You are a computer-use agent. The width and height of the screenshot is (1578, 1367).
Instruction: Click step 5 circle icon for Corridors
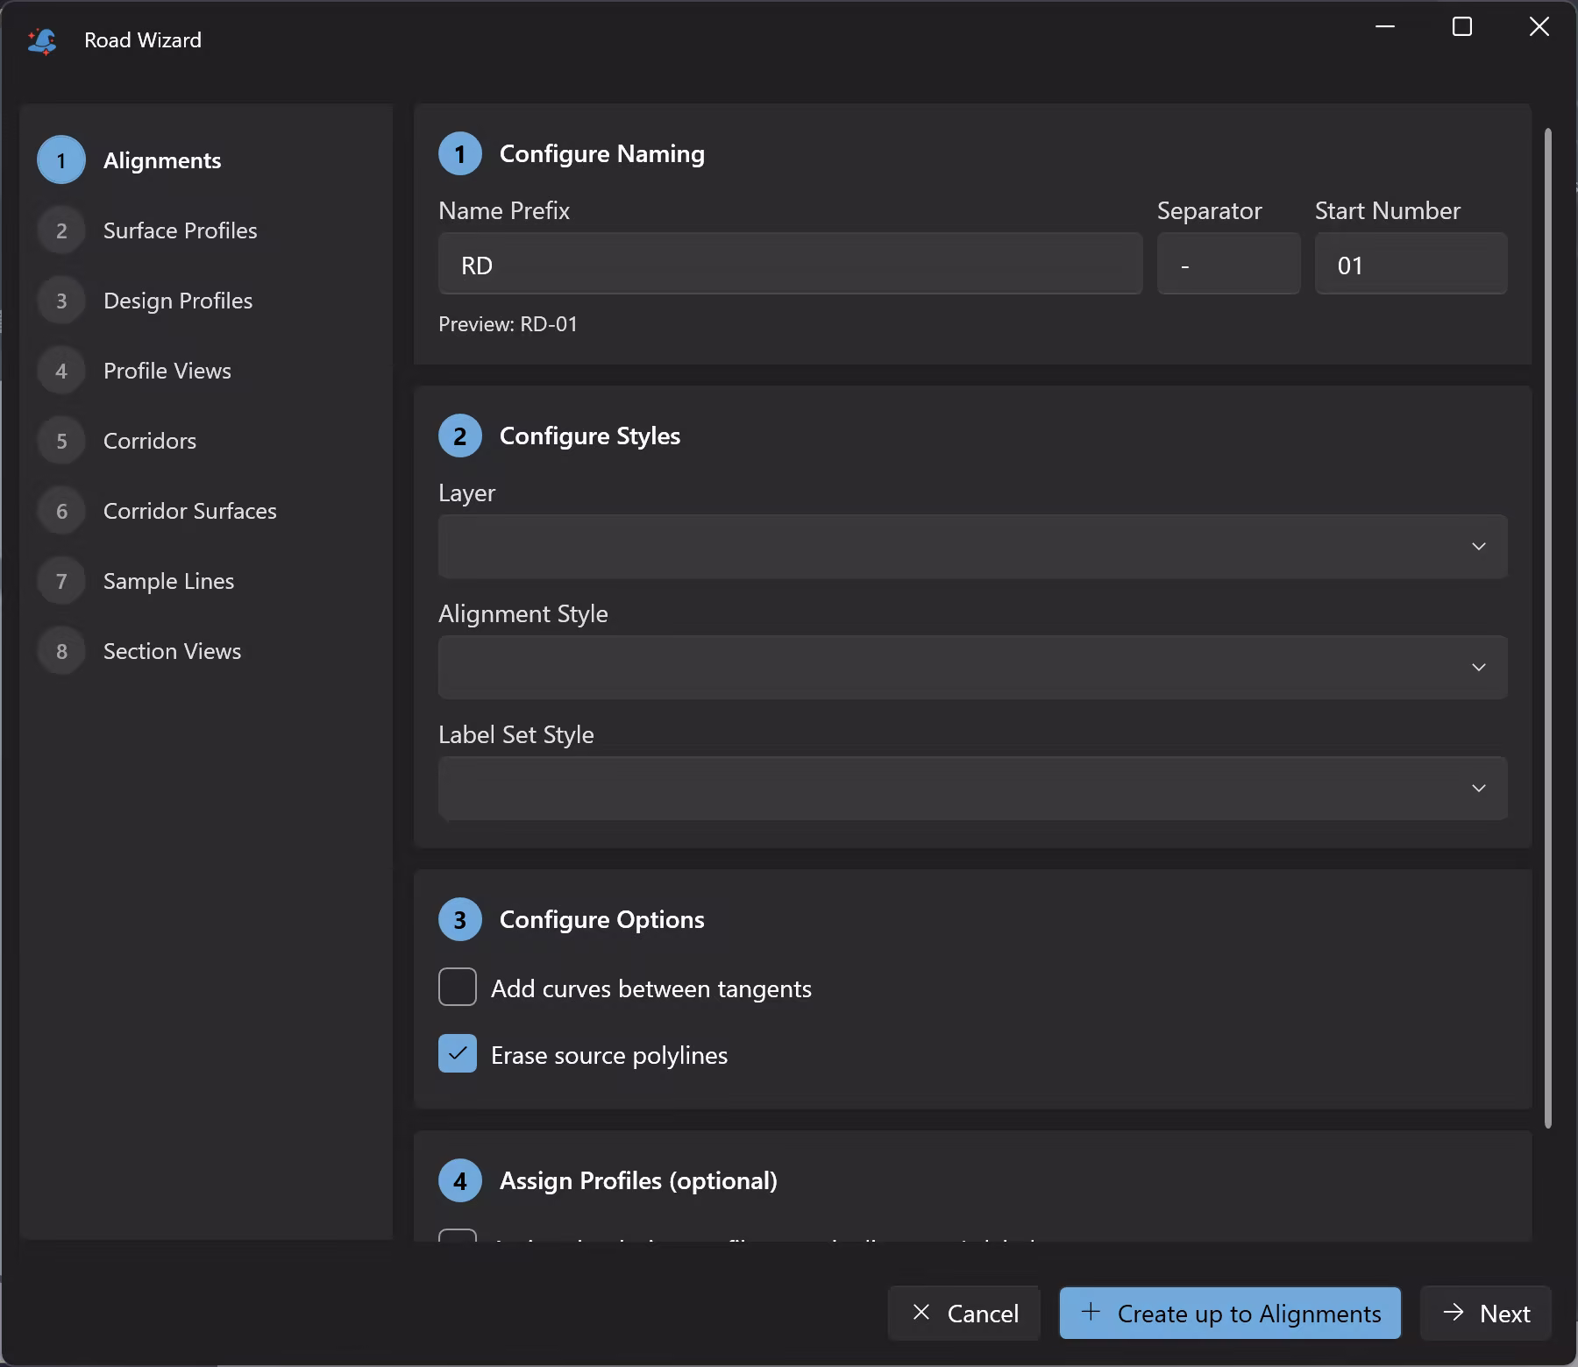tap(61, 441)
